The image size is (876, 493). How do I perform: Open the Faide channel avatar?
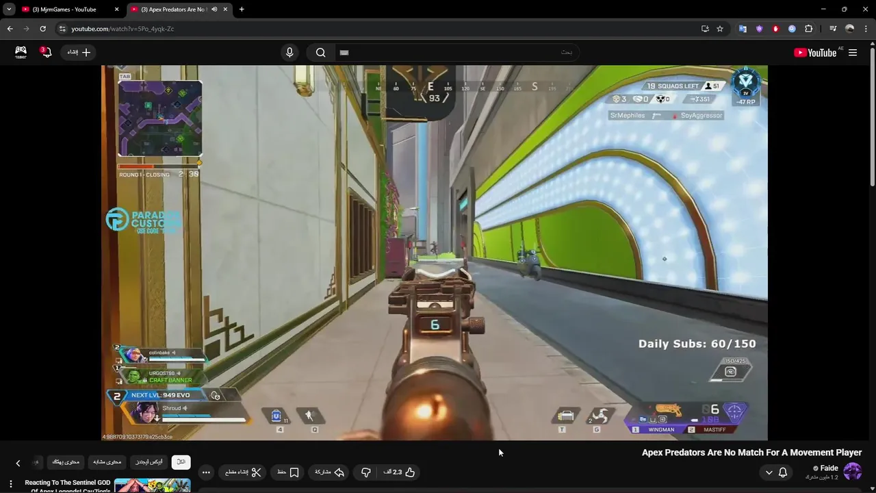coord(852,472)
